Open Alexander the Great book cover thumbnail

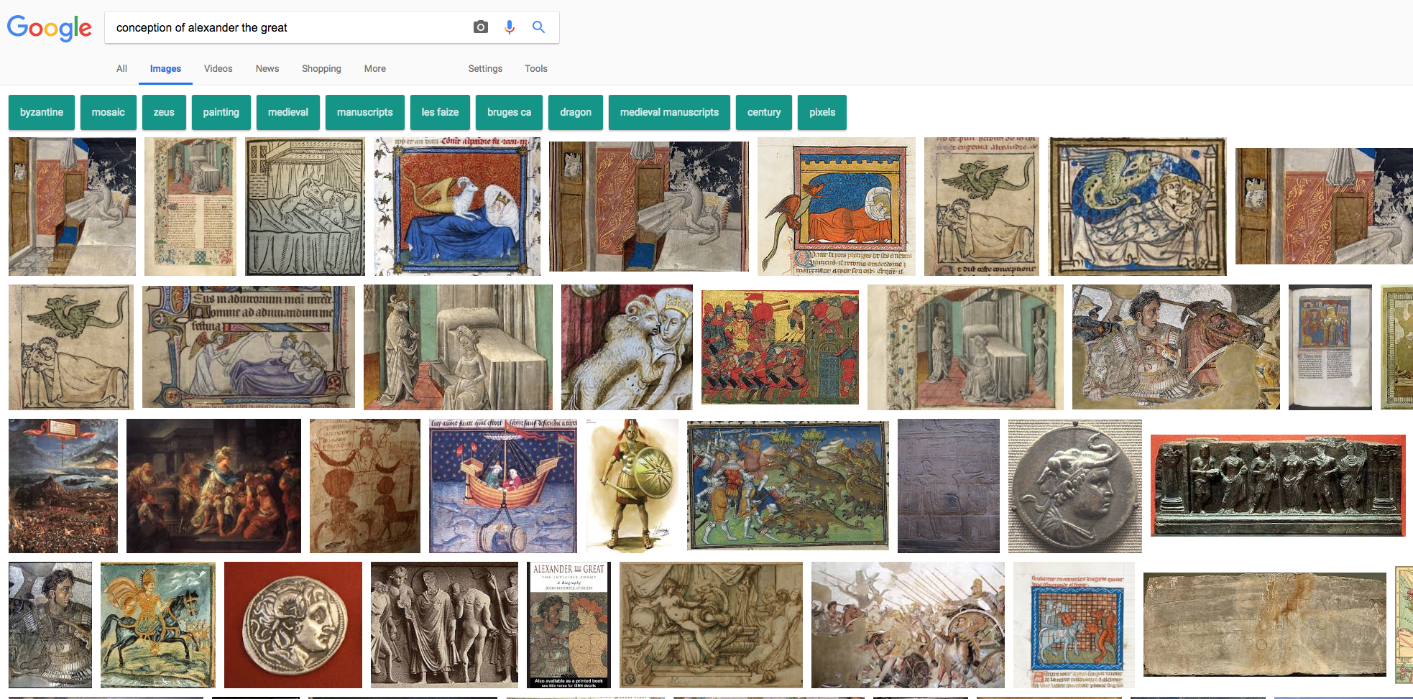click(569, 625)
